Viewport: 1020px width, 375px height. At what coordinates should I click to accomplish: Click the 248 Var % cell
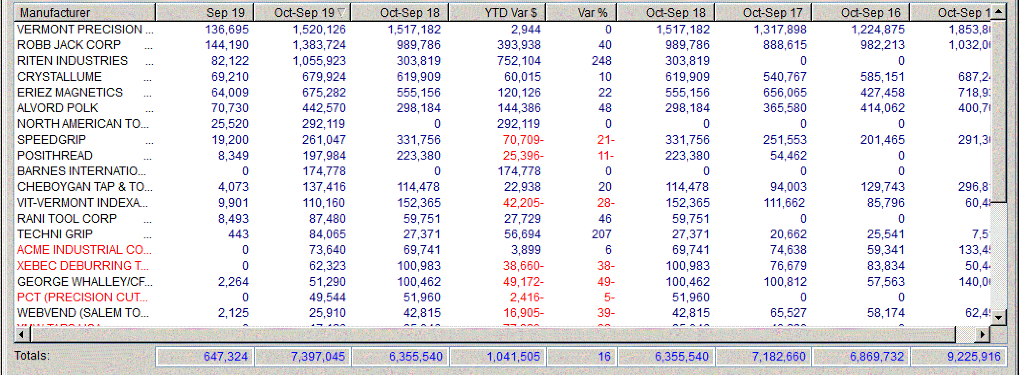[601, 61]
